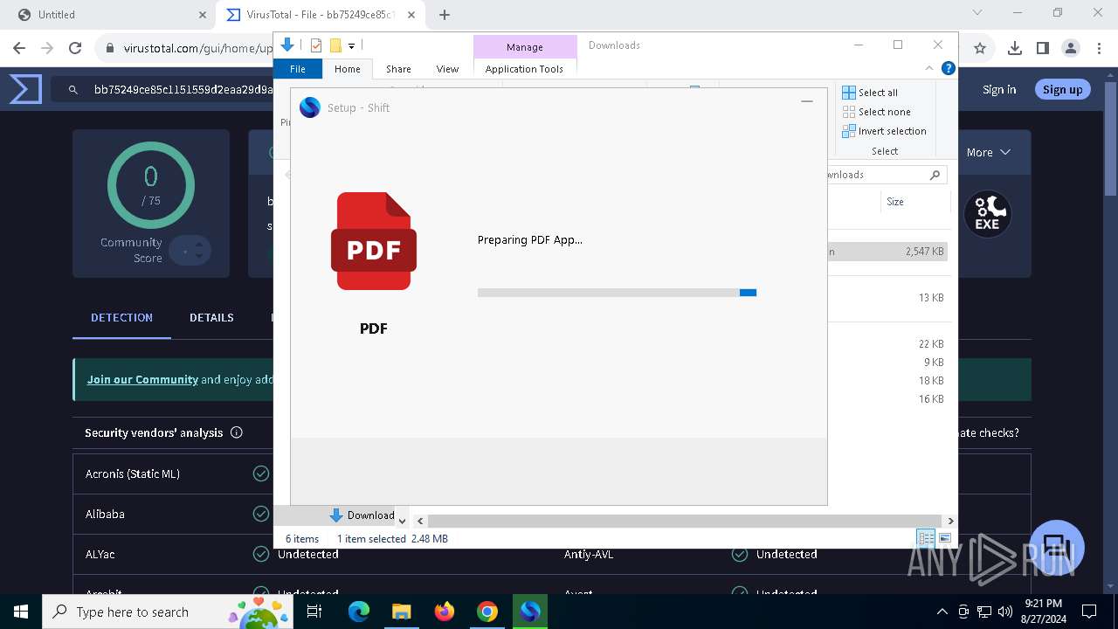Click the Shift logo in Setup title bar
The width and height of the screenshot is (1118, 629).
pyautogui.click(x=310, y=107)
